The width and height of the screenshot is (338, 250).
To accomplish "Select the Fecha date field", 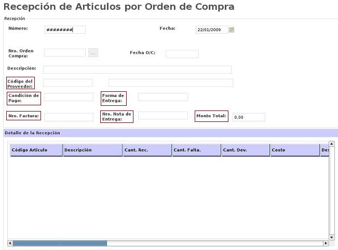I will (212, 30).
